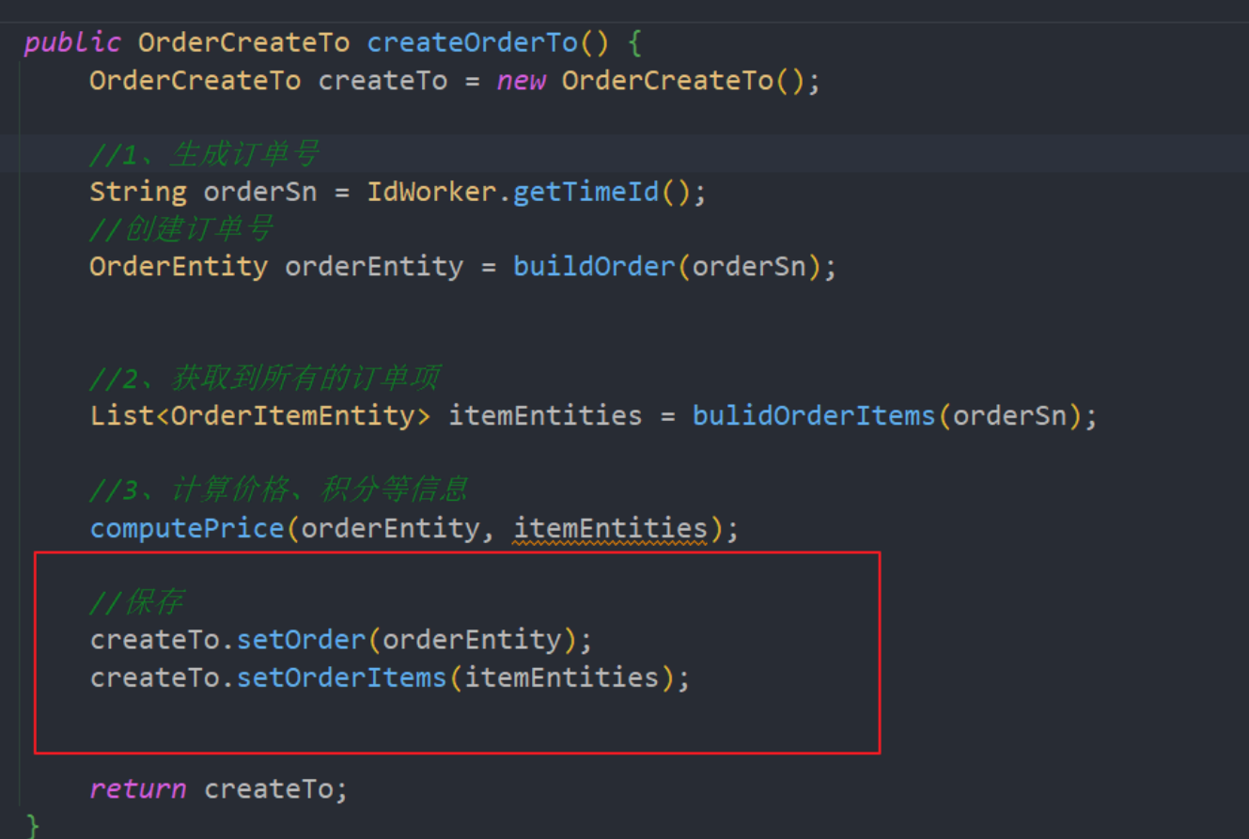The height and width of the screenshot is (839, 1249).
Task: Click the comment '//1、生成订单号'
Action: tap(204, 154)
